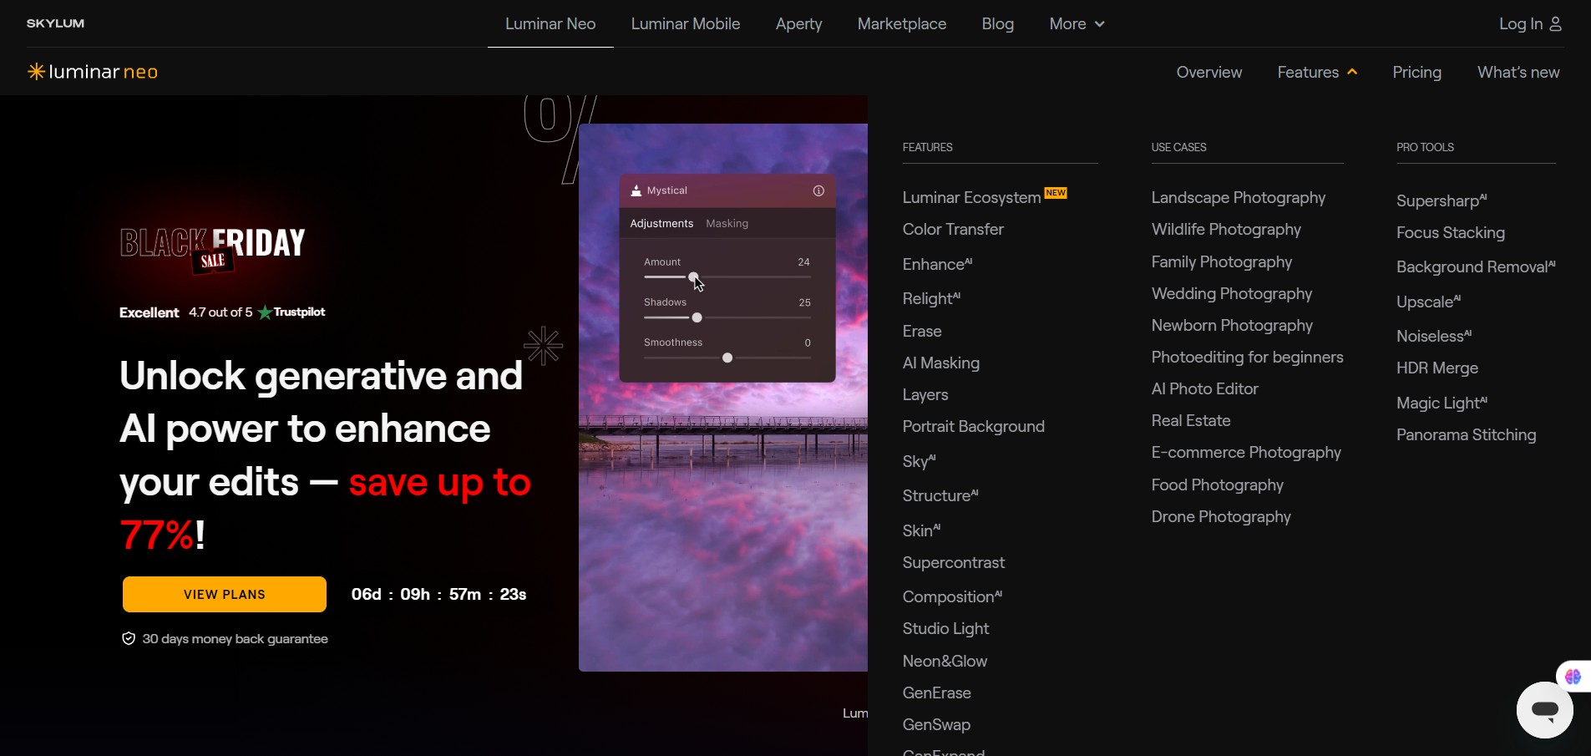The height and width of the screenshot is (756, 1591).
Task: Click the Amount slider handle
Action: point(693,277)
